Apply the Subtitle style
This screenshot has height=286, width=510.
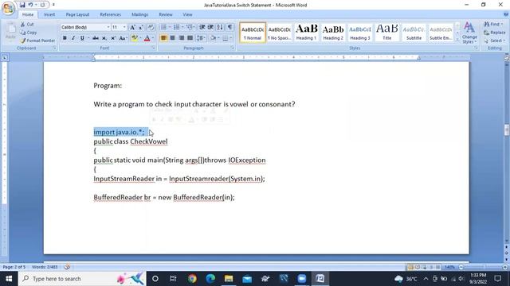click(414, 33)
